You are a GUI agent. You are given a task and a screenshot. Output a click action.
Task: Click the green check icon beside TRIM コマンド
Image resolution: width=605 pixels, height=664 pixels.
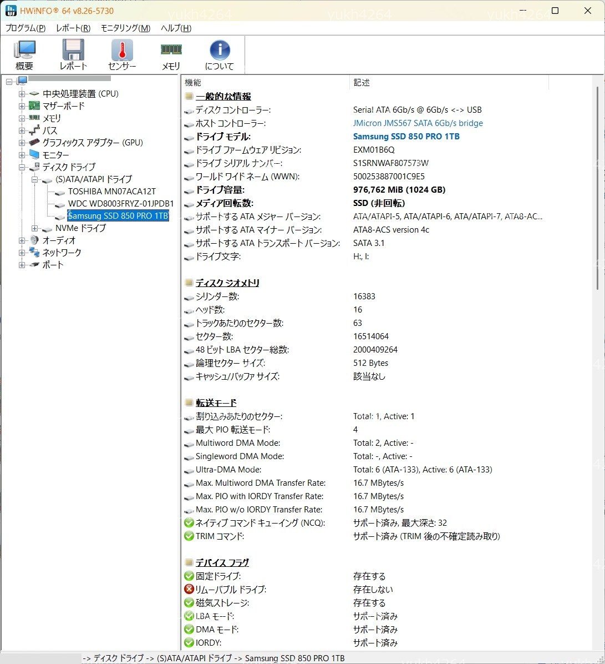click(x=189, y=536)
